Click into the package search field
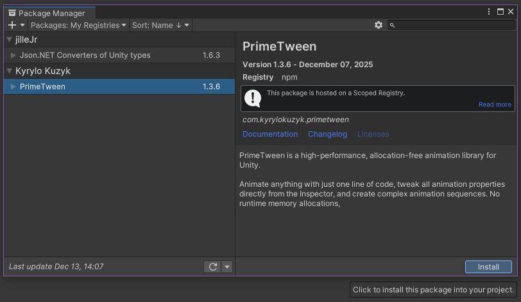The height and width of the screenshot is (302, 521). (454, 25)
